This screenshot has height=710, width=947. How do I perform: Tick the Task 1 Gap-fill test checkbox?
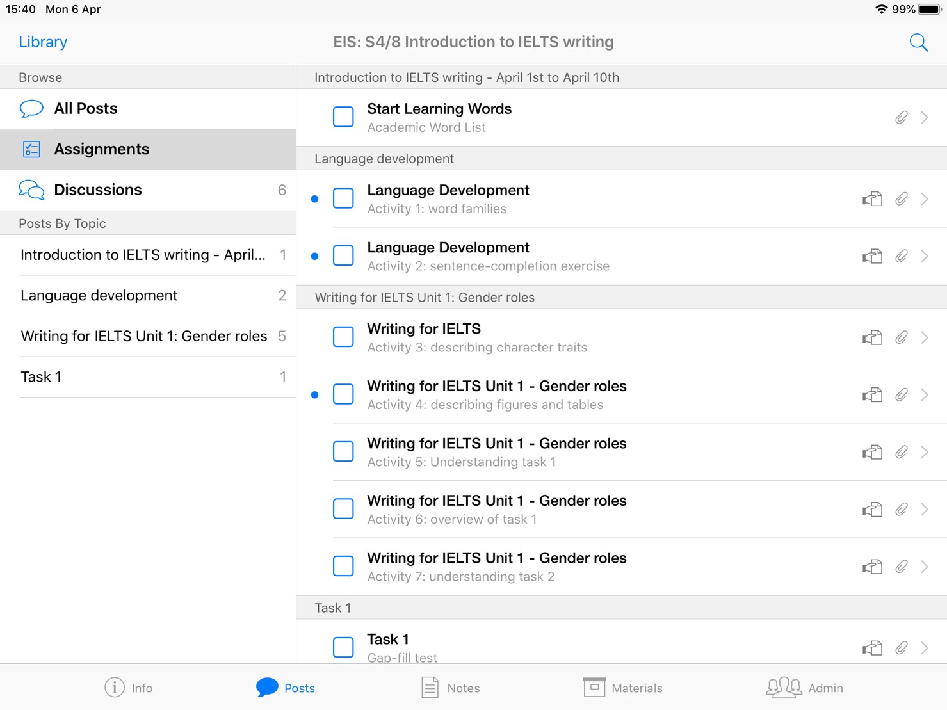(343, 647)
